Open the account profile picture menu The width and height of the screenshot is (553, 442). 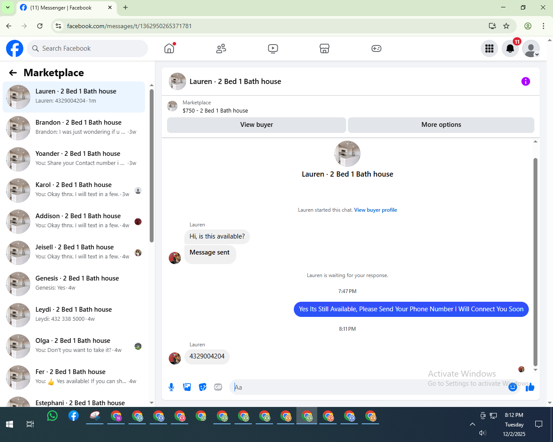531,48
